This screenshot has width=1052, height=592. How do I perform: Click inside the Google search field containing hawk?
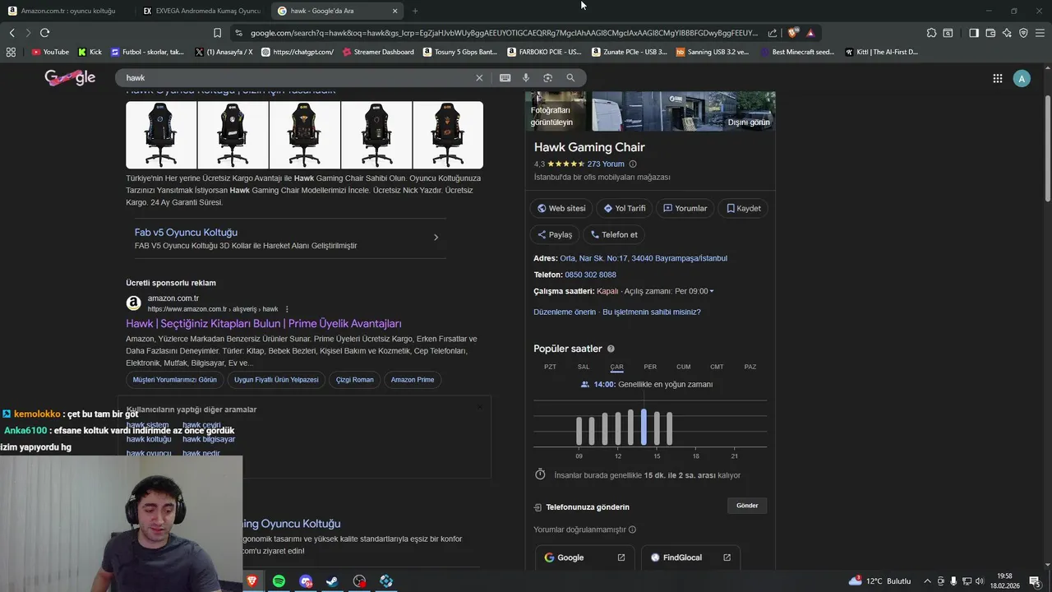click(296, 77)
